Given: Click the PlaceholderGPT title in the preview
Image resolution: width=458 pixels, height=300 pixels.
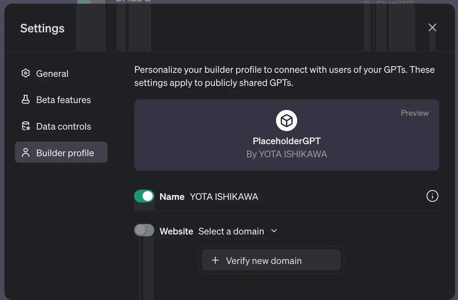Looking at the screenshot, I should pyautogui.click(x=287, y=141).
